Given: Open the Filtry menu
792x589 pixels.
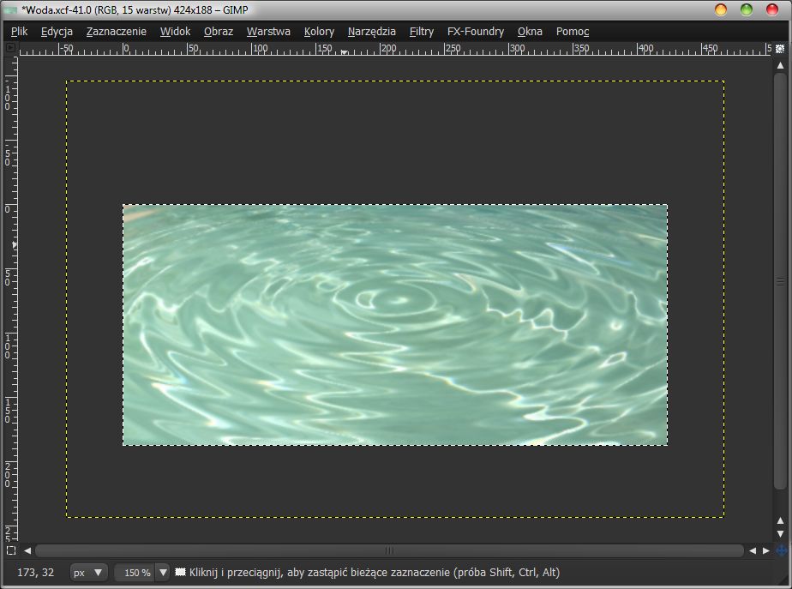Looking at the screenshot, I should click(x=421, y=32).
